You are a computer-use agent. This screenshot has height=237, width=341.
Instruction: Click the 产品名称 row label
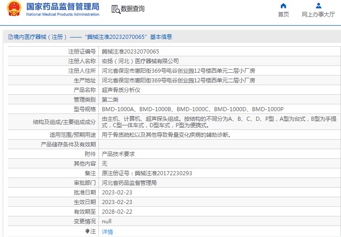(x=85, y=90)
